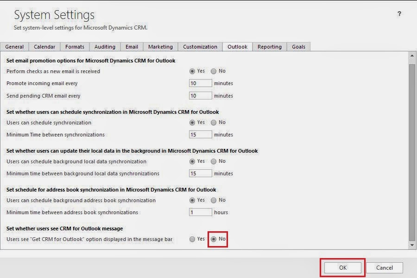
Task: Click the Send pending CRM email minutes field
Action: pos(200,96)
